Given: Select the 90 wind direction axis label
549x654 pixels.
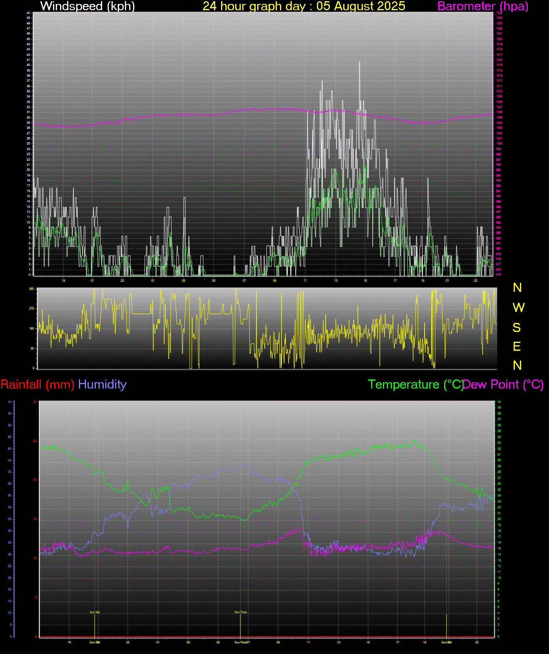Looking at the screenshot, I should point(32,348).
